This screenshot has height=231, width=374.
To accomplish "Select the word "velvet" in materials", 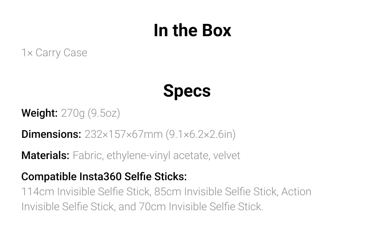I will [227, 156].
